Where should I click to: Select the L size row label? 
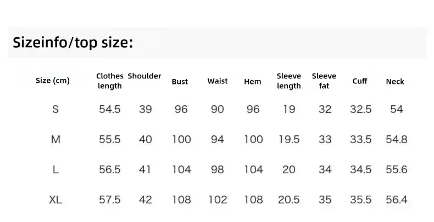pyautogui.click(x=55, y=169)
